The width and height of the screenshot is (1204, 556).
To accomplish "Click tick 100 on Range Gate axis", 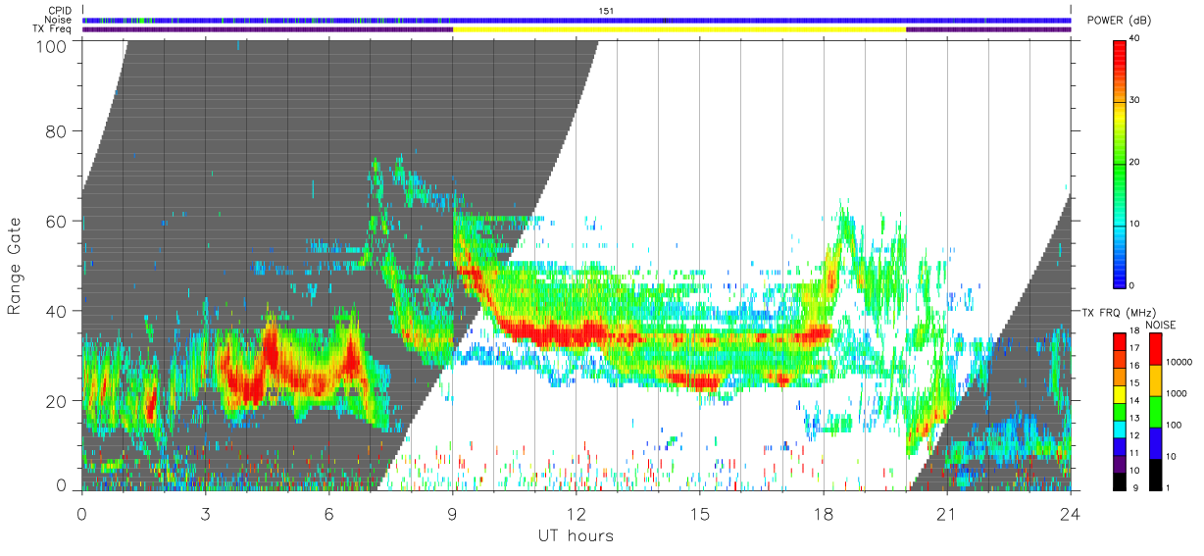I will pos(52,46).
